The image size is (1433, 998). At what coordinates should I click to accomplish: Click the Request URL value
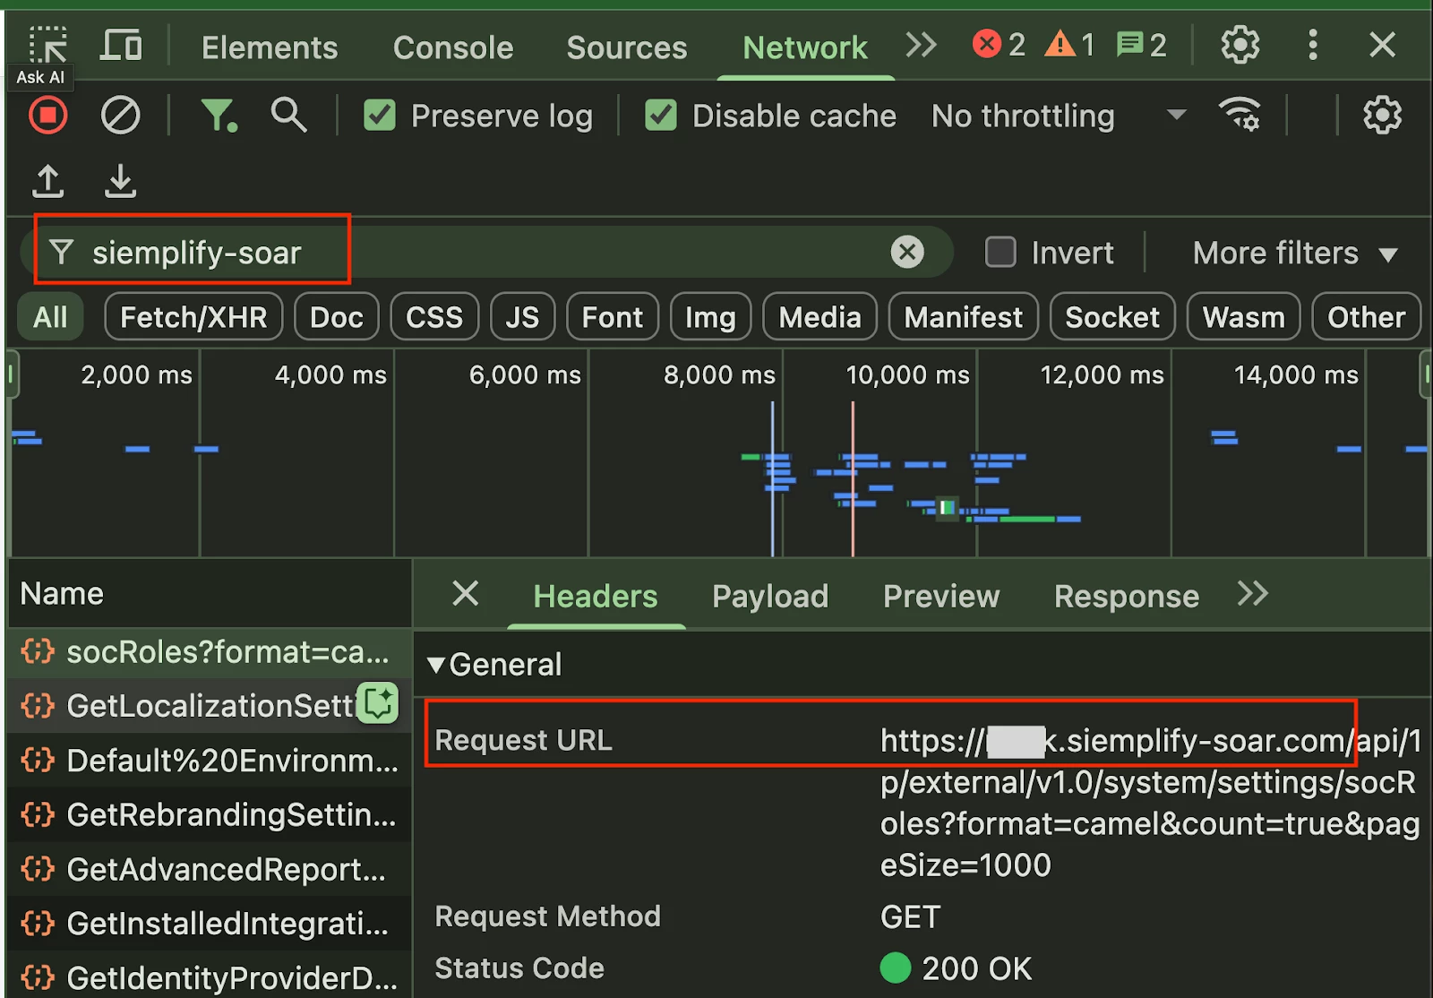click(1150, 803)
